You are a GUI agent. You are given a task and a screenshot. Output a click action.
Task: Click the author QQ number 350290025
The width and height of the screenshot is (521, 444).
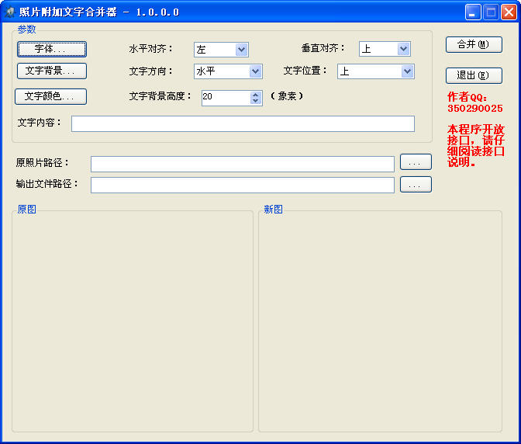pyautogui.click(x=474, y=109)
